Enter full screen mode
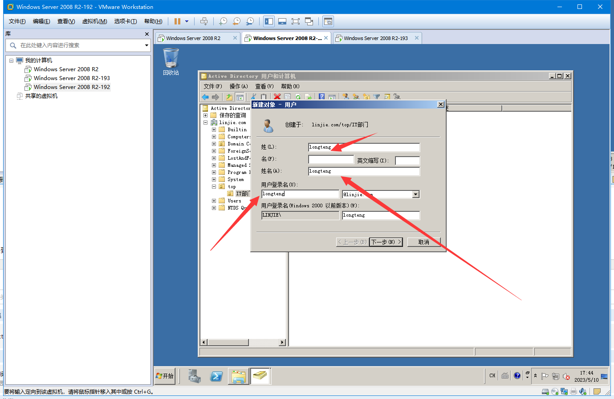 296,21
